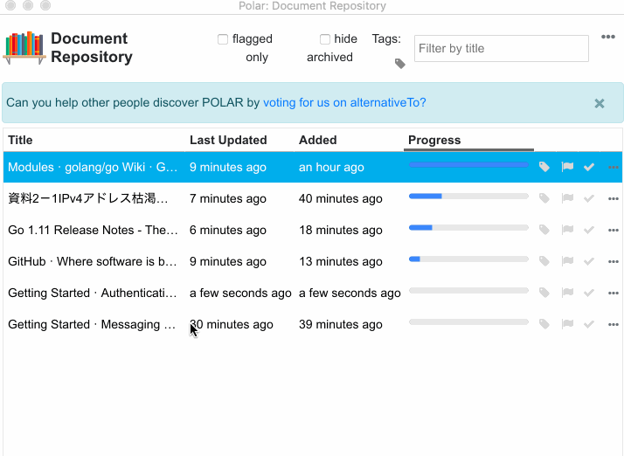Flag the Getting Started Messaging document
This screenshot has height=456, width=624.
point(567,324)
